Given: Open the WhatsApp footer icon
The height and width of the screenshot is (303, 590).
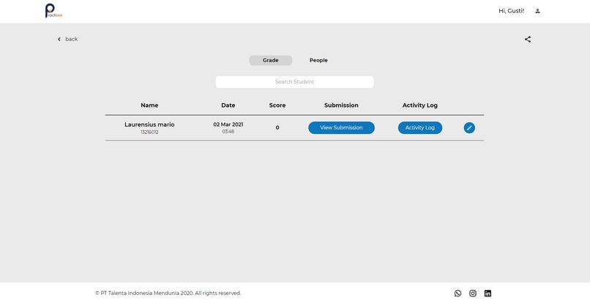Looking at the screenshot, I should 458,293.
